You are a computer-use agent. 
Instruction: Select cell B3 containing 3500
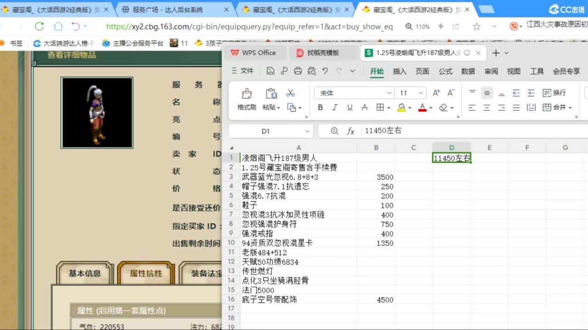[376, 177]
